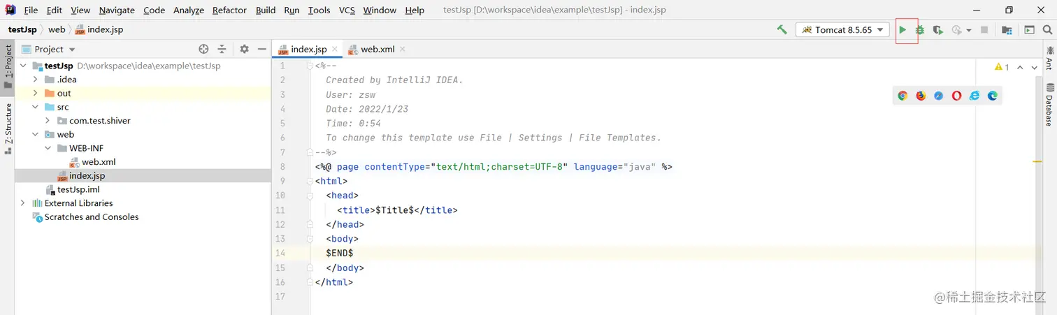This screenshot has width=1057, height=315.
Task: Click the Run Anything icon
Action: pyautogui.click(x=1029, y=30)
